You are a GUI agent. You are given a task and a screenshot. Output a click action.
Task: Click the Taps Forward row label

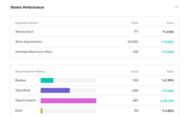26,100
